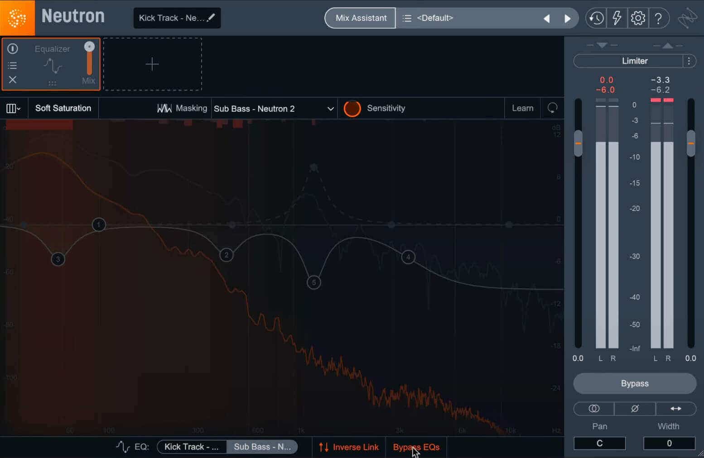Image resolution: width=704 pixels, height=458 pixels.
Task: Click the Mix Assistant button
Action: [x=361, y=18]
